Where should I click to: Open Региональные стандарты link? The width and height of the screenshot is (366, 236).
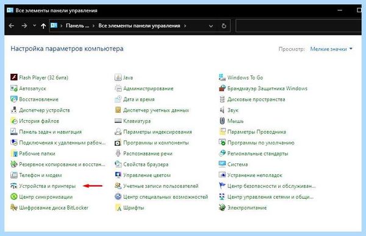point(258,154)
